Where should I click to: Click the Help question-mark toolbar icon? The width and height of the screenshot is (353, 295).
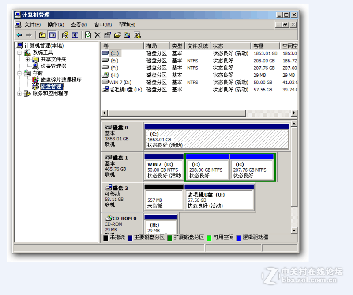click(65, 35)
